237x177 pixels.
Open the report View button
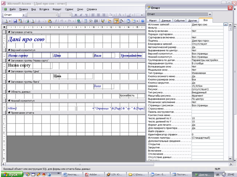pyautogui.click(x=6, y=21)
